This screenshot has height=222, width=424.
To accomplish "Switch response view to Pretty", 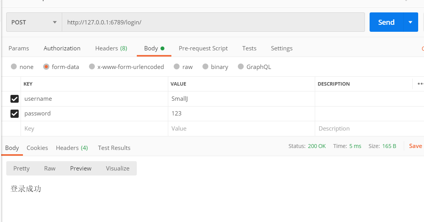I will [x=21, y=169].
